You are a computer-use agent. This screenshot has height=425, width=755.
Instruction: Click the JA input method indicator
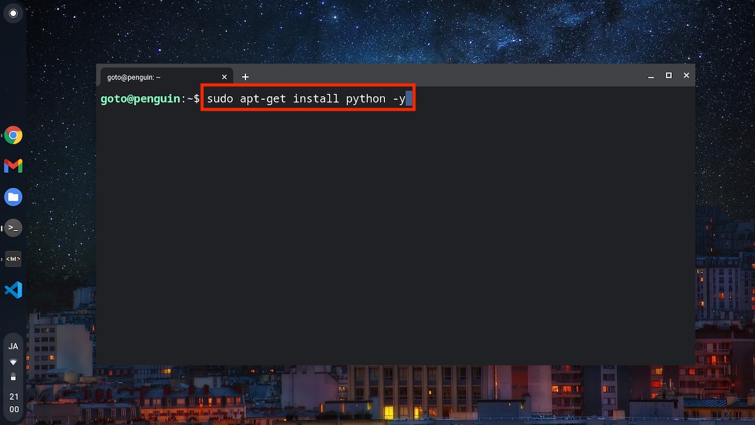click(13, 346)
